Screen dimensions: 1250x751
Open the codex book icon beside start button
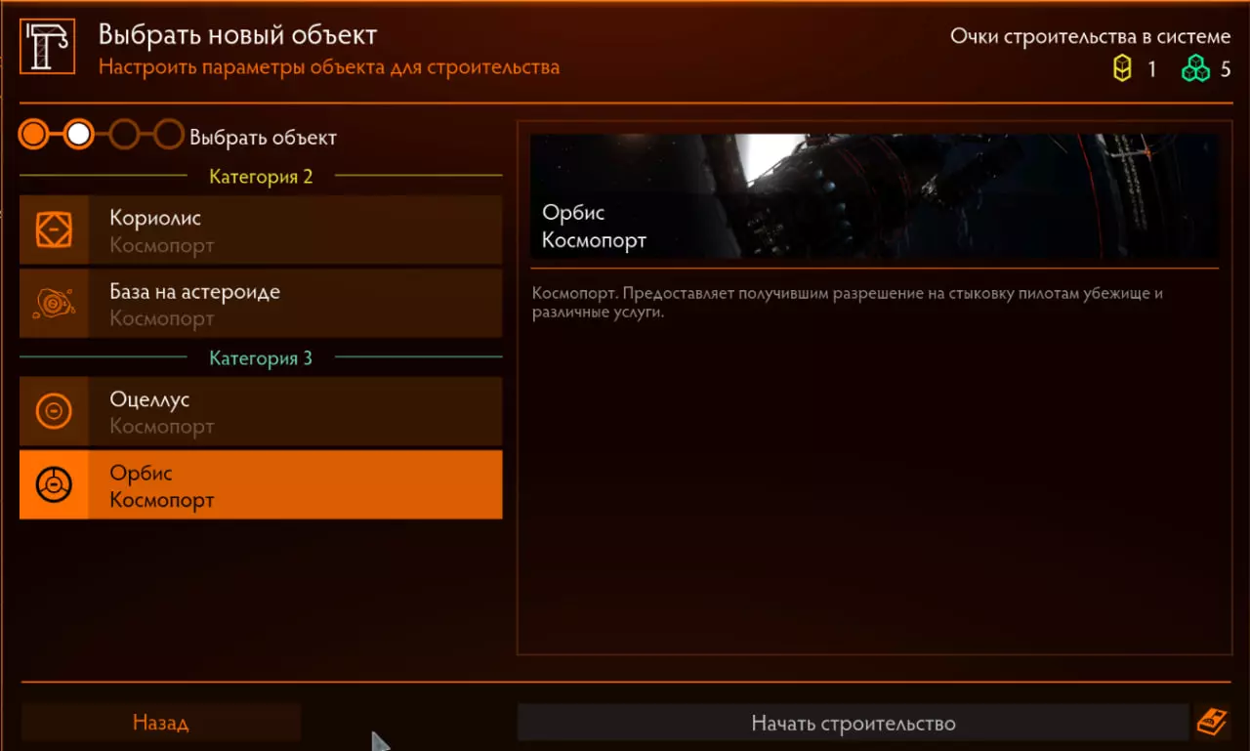[x=1212, y=723]
